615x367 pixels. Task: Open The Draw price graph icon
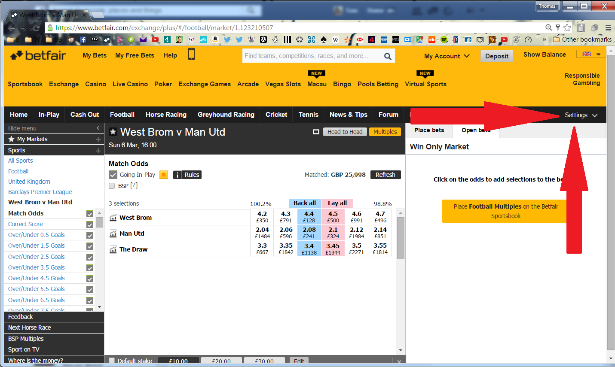point(113,249)
